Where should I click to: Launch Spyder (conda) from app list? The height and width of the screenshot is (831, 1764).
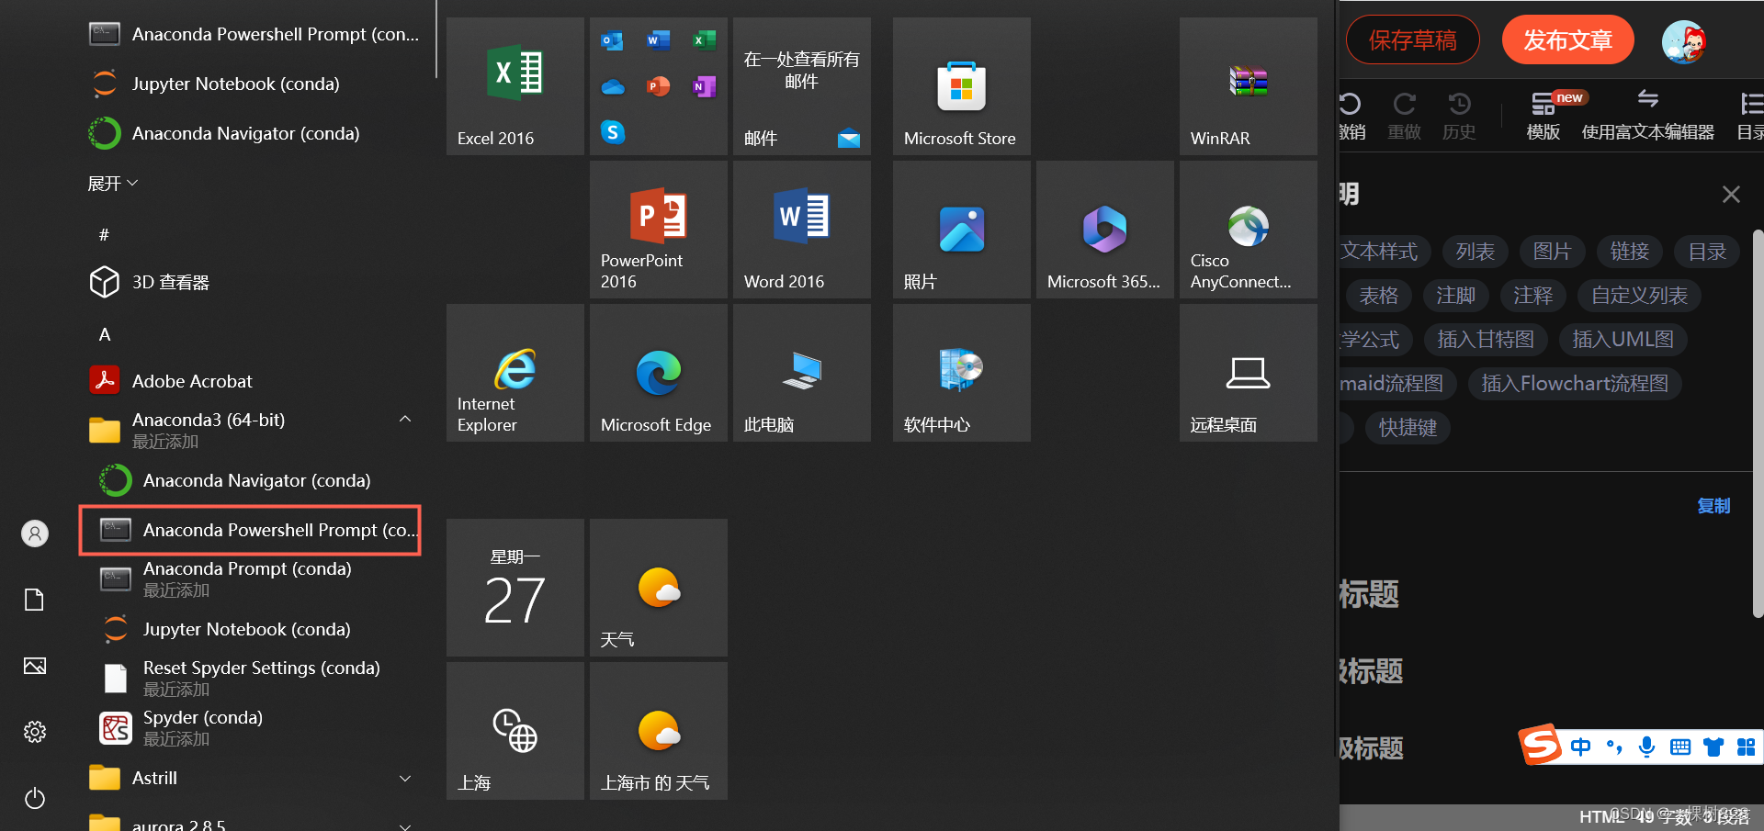[x=253, y=727]
